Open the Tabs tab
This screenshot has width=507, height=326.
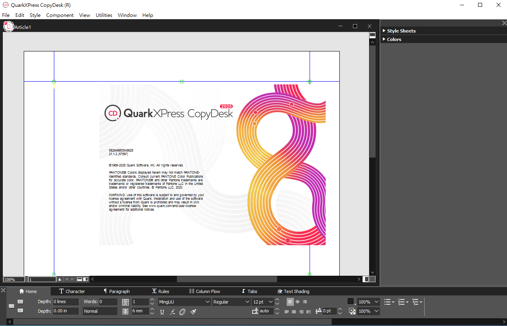point(249,291)
